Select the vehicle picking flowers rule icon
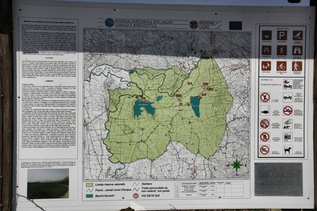Viewport: 317px width, 211px height. click(x=288, y=84)
